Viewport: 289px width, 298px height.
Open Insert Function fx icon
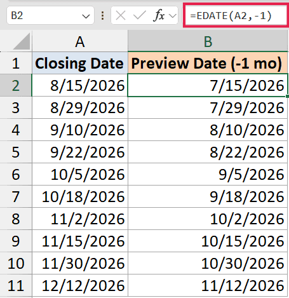[159, 16]
